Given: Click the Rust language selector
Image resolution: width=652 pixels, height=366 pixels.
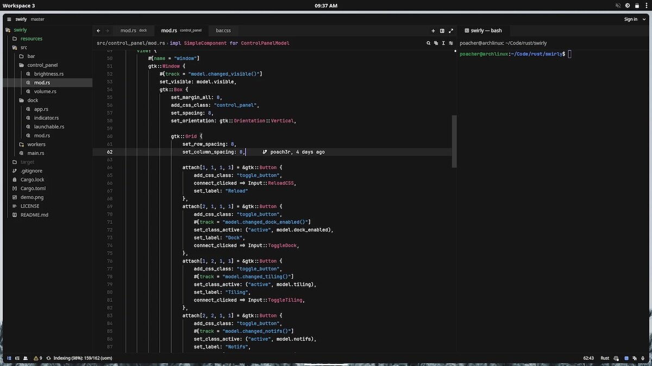Looking at the screenshot, I should (604, 358).
